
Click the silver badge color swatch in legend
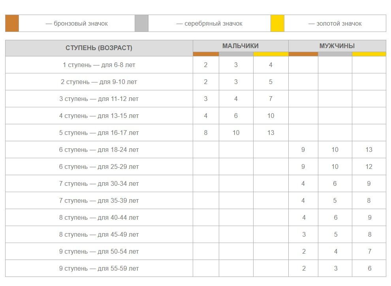click(142, 23)
